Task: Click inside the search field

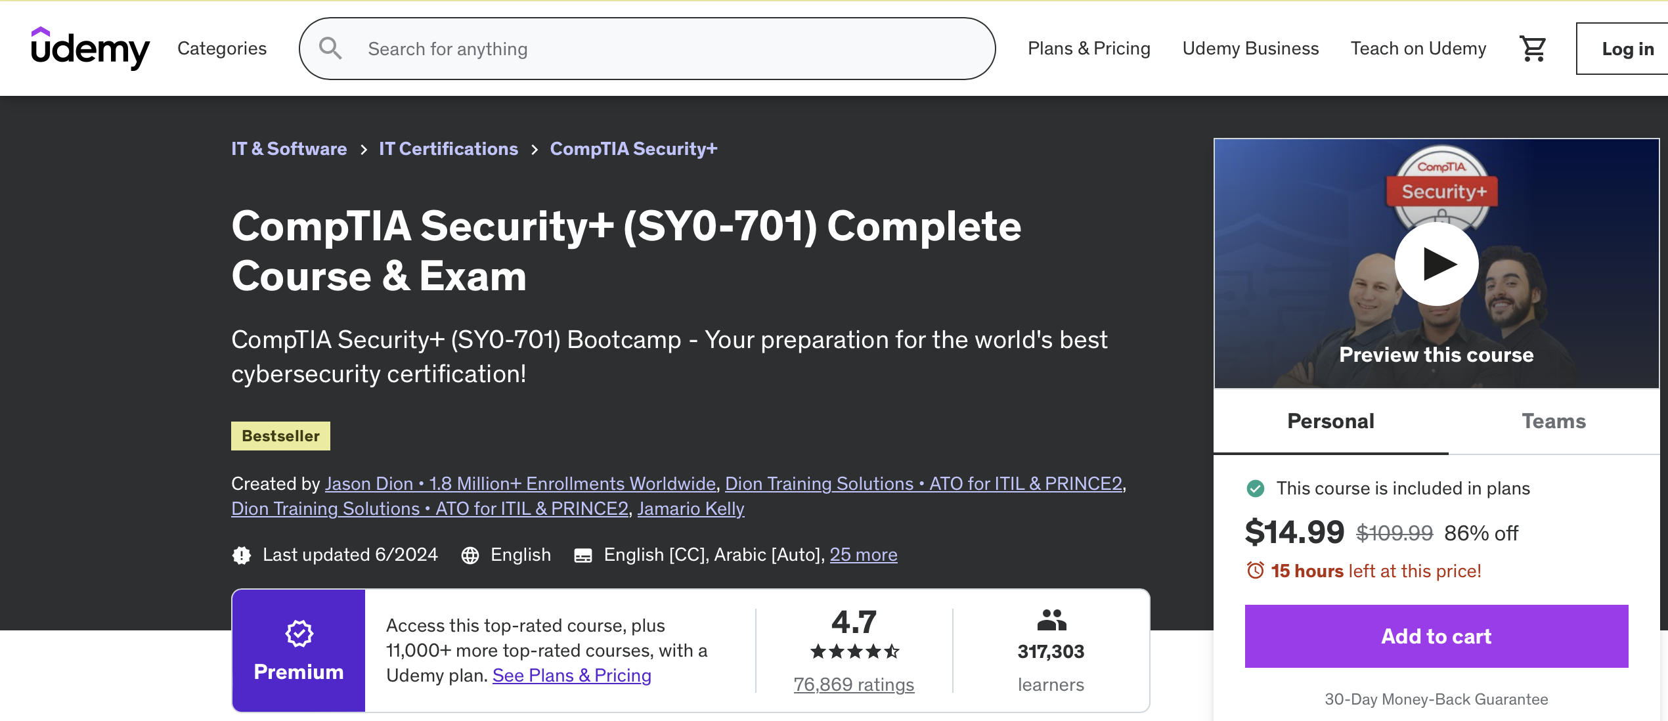Action: pos(591,48)
